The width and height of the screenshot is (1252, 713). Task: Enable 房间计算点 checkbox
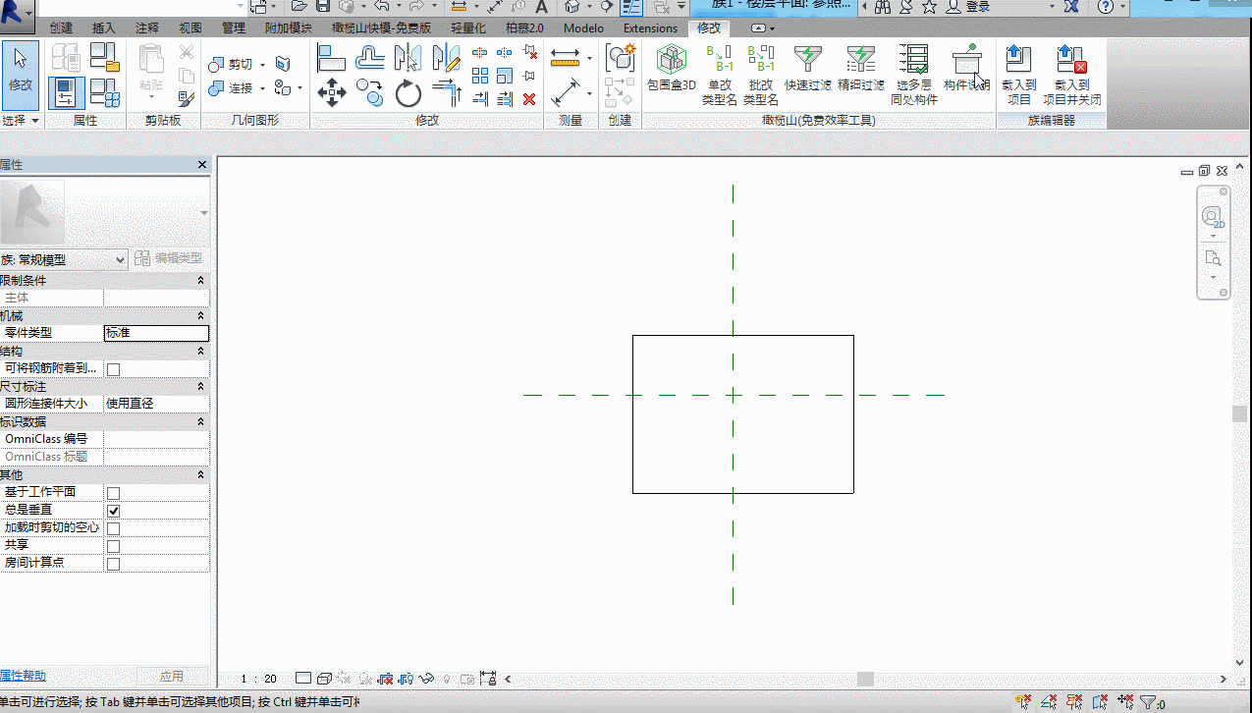click(x=113, y=564)
